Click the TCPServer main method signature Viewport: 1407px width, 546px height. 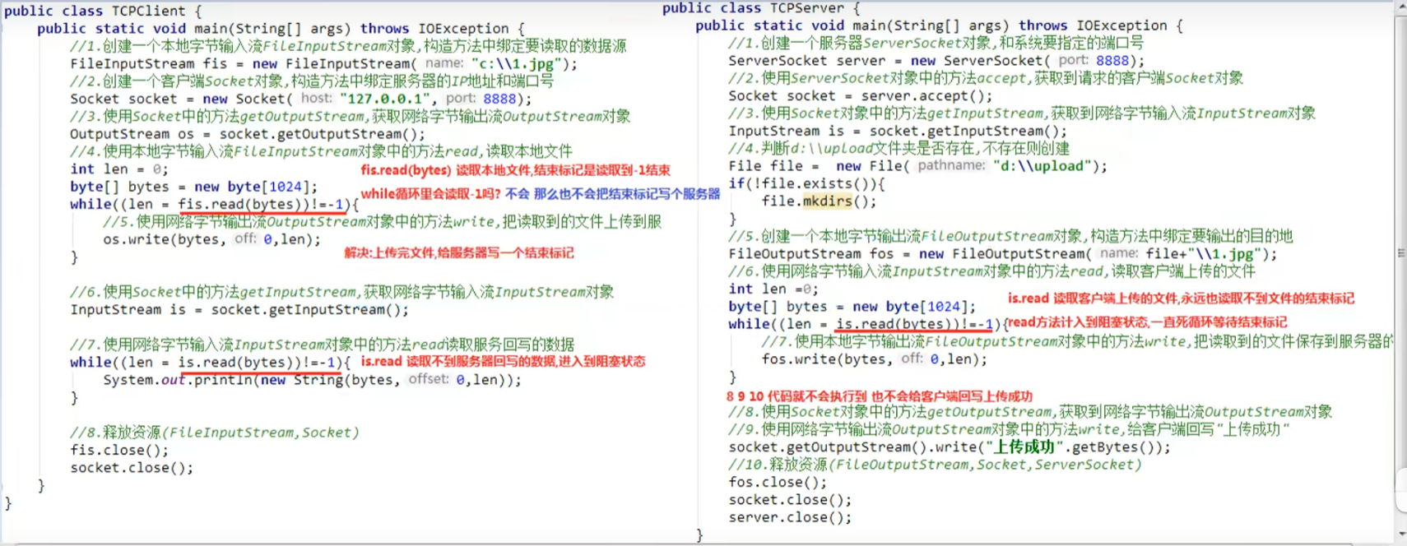tap(939, 26)
